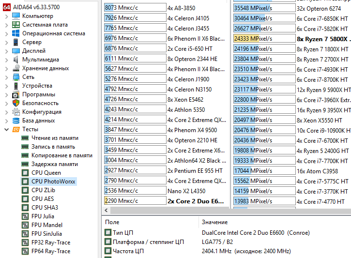Screen dimensions: 351x258
Task: Click the Операционная система Windows icon
Action: click(16, 33)
